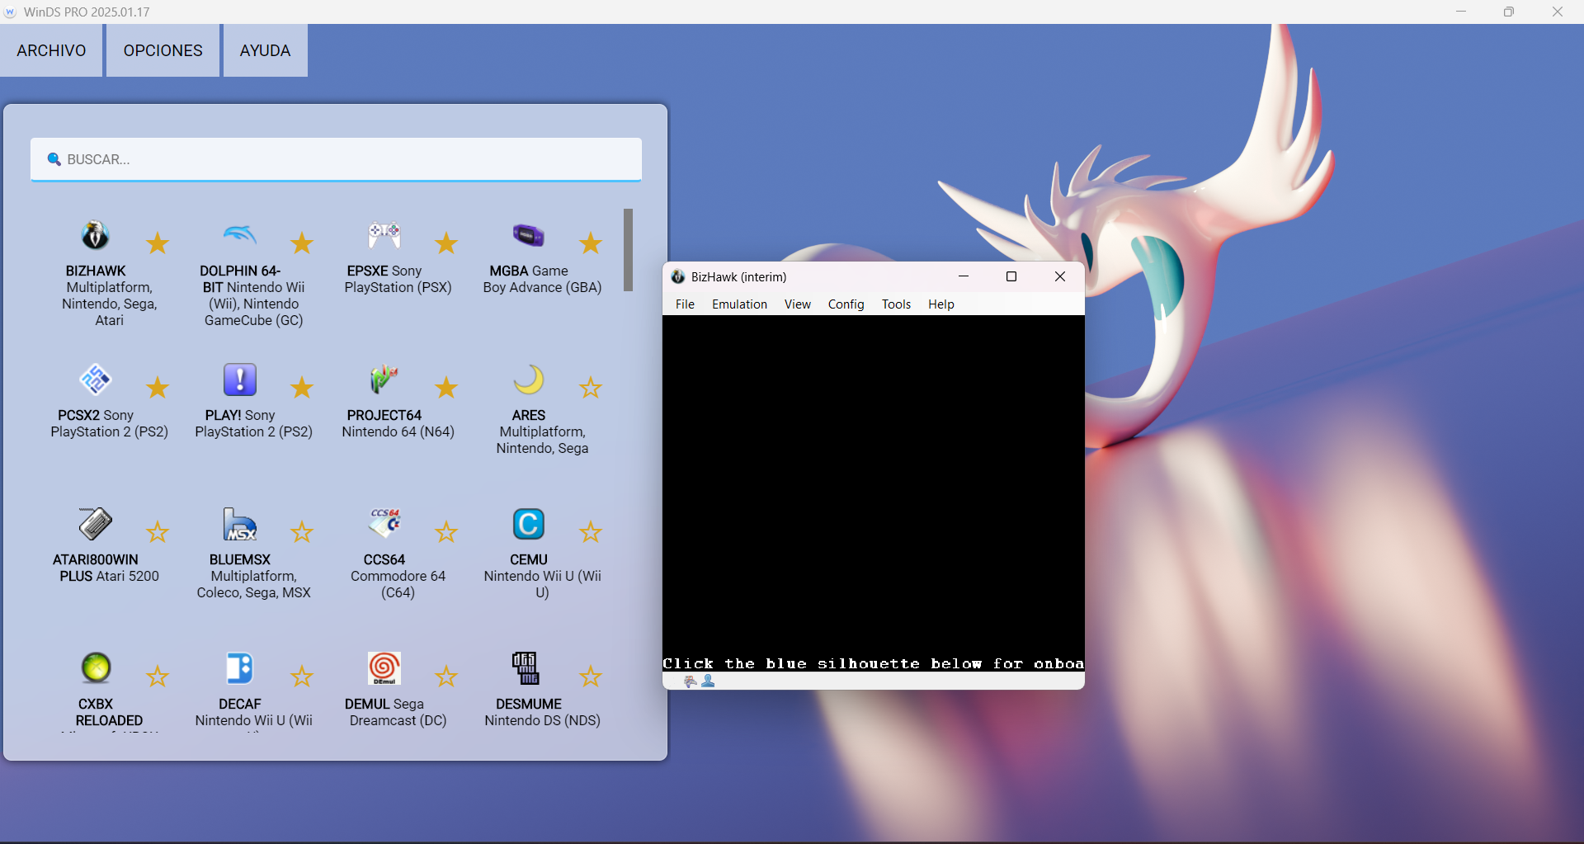
Task: Launch the BizHawk emulator icon
Action: (x=96, y=236)
